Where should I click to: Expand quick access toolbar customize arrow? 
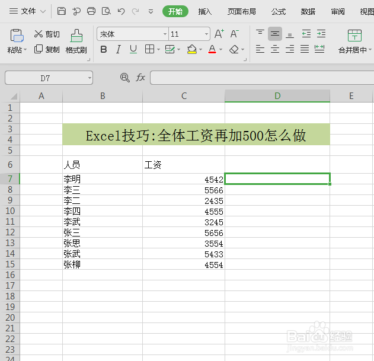[151, 11]
